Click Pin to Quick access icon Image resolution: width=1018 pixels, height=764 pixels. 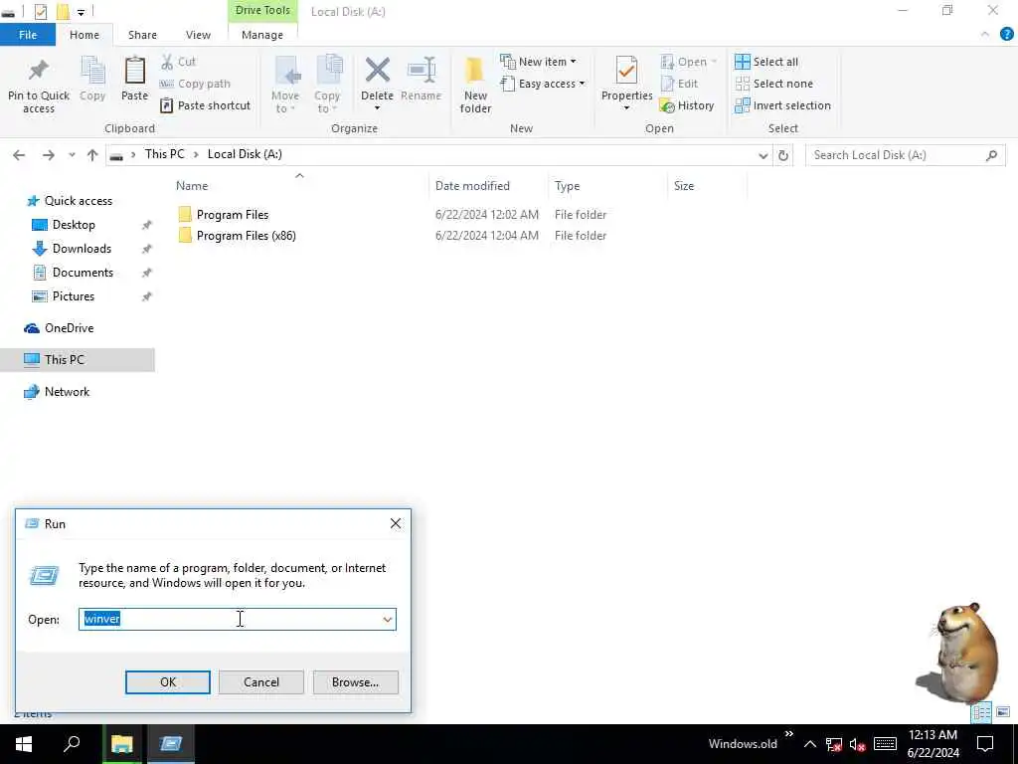coord(39,71)
